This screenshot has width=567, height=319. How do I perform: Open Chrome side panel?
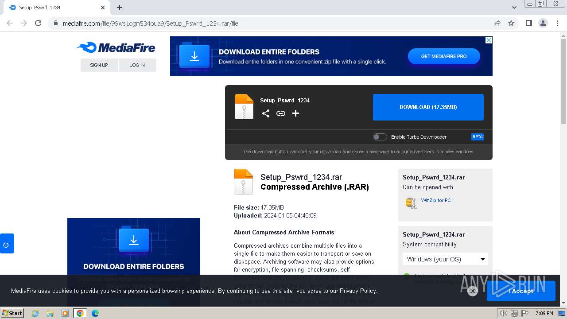(x=528, y=23)
